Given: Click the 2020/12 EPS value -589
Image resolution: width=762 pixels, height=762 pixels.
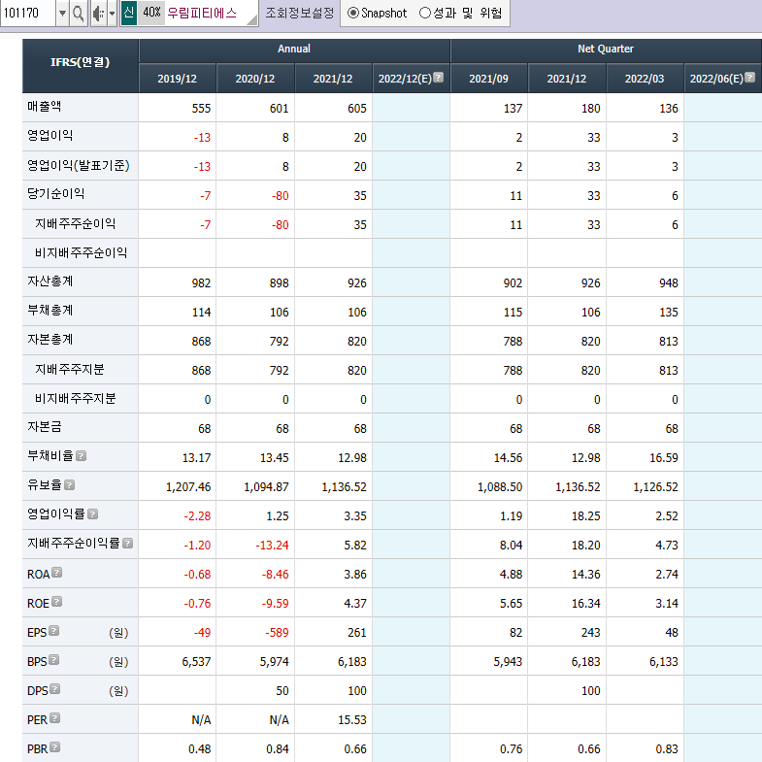Looking at the screenshot, I should 277,633.
